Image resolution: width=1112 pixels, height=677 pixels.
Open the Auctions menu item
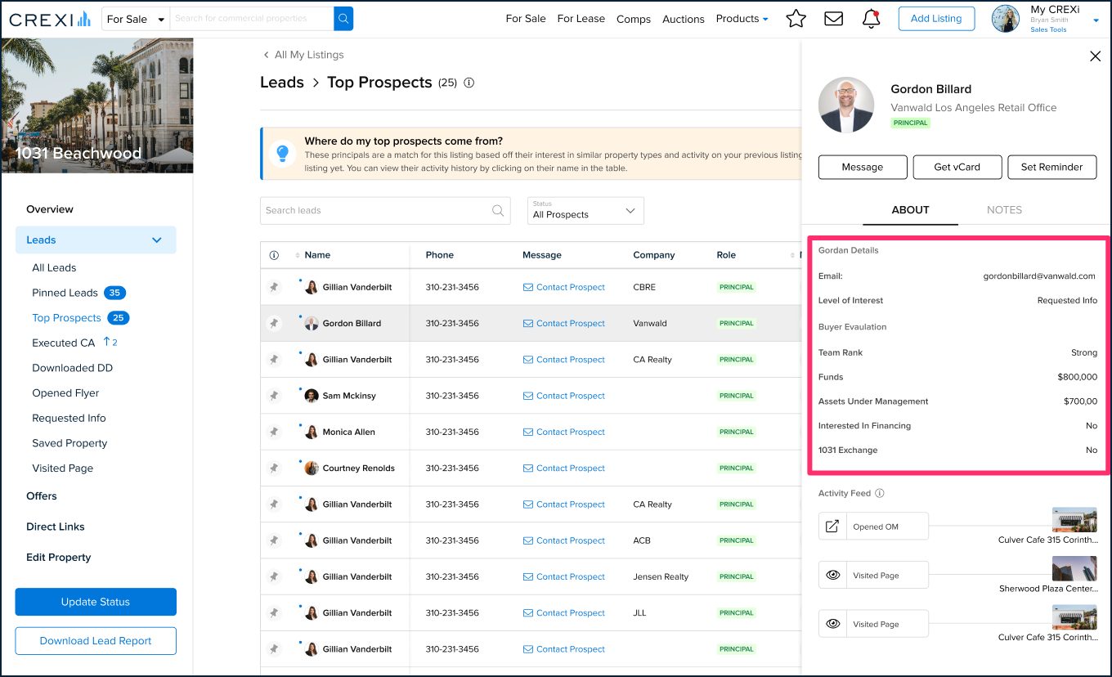click(683, 18)
